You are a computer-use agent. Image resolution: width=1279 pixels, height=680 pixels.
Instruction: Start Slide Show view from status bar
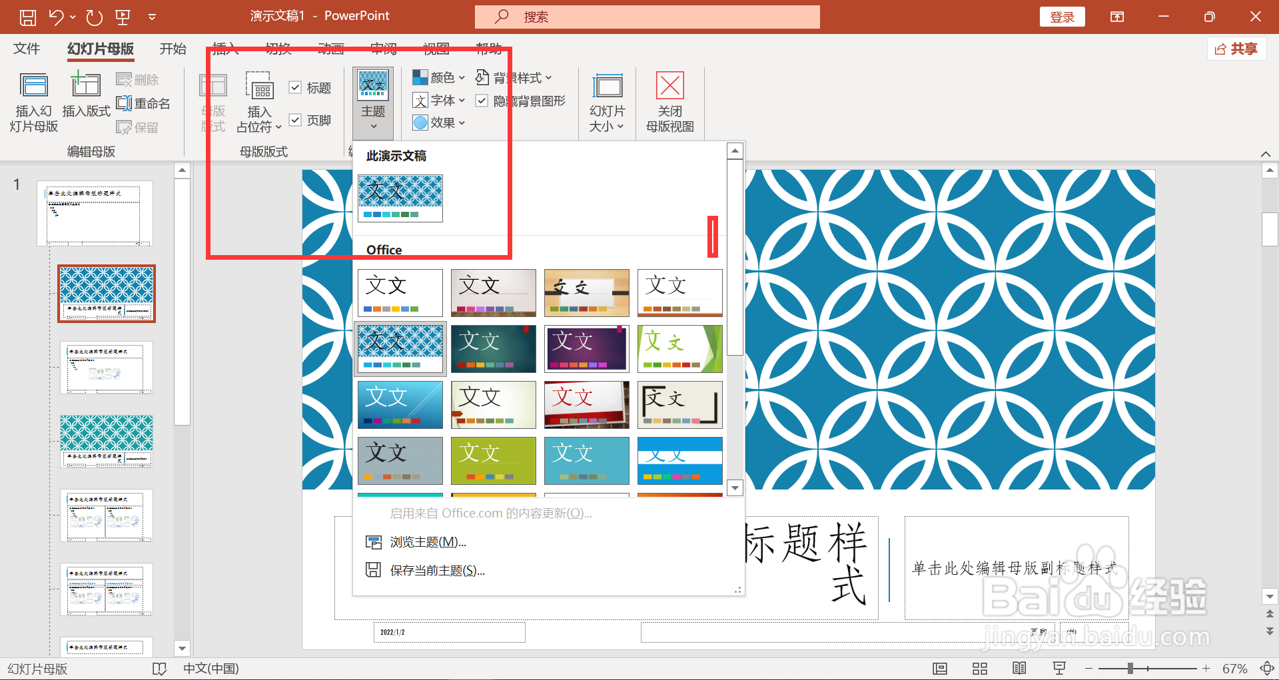pyautogui.click(x=1059, y=669)
